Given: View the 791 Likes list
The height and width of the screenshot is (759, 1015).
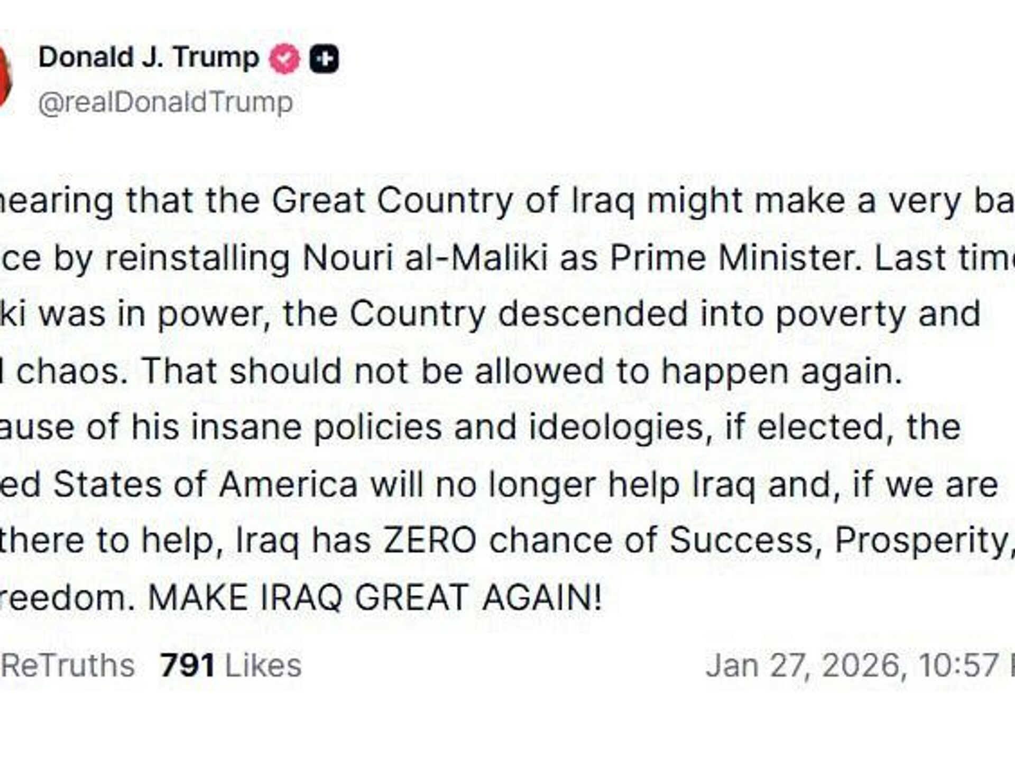Looking at the screenshot, I should [231, 665].
